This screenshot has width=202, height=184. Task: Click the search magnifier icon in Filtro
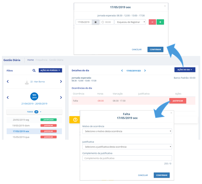point(34,70)
